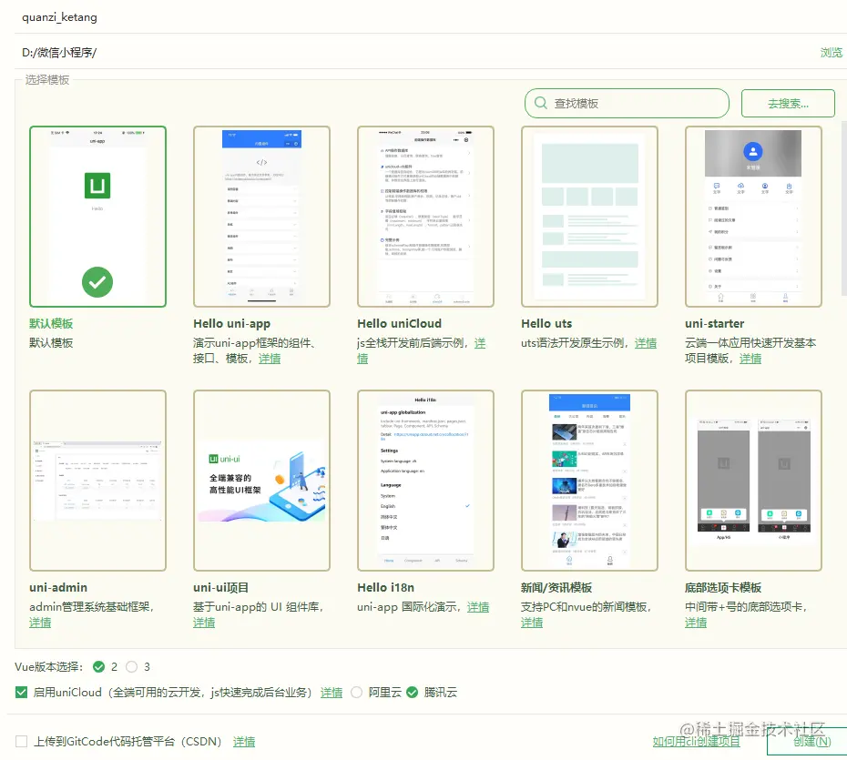Open 如何用cli创建项目 link
Viewport: 847px width, 760px height.
(x=696, y=741)
